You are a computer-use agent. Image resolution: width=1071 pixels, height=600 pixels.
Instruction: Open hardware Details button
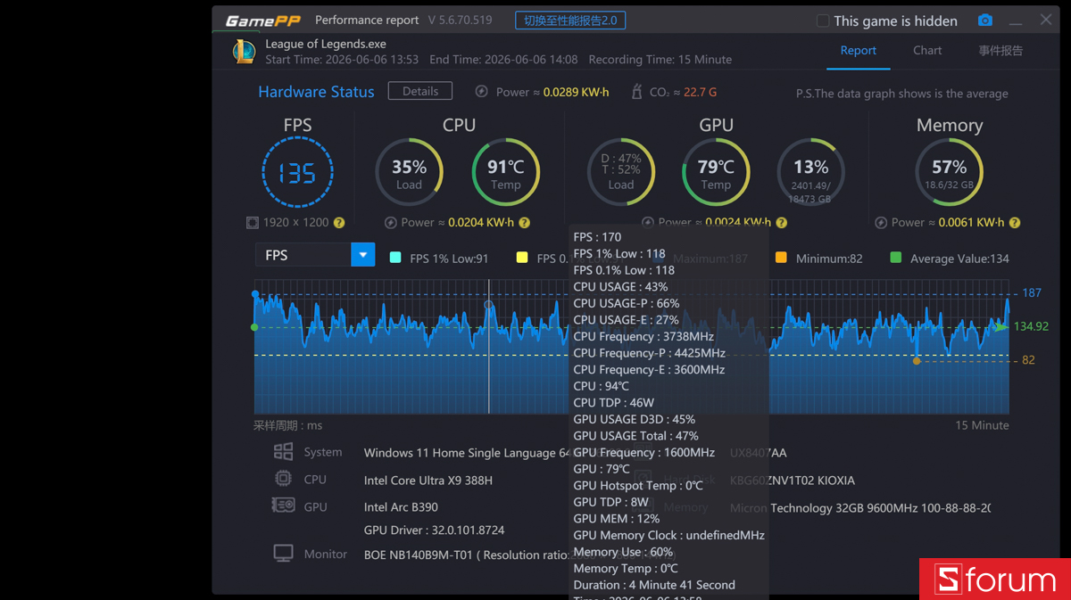pyautogui.click(x=420, y=91)
